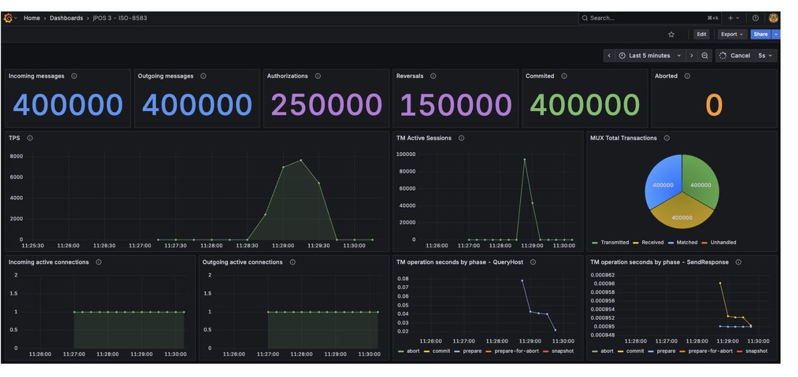Show info for QueryHost phase panel
This screenshot has height=377, width=798.
[x=533, y=262]
